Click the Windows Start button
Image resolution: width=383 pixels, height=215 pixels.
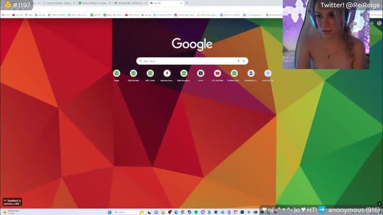pyautogui.click(x=110, y=212)
